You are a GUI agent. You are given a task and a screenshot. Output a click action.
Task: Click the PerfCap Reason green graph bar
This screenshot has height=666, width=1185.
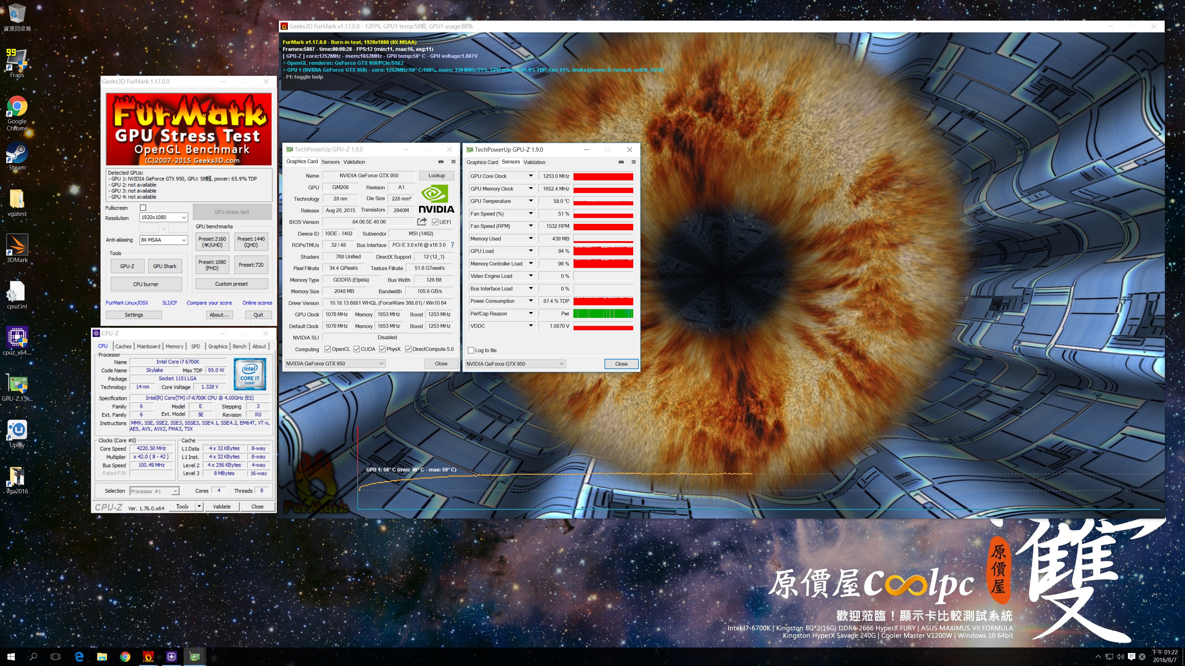(x=603, y=314)
